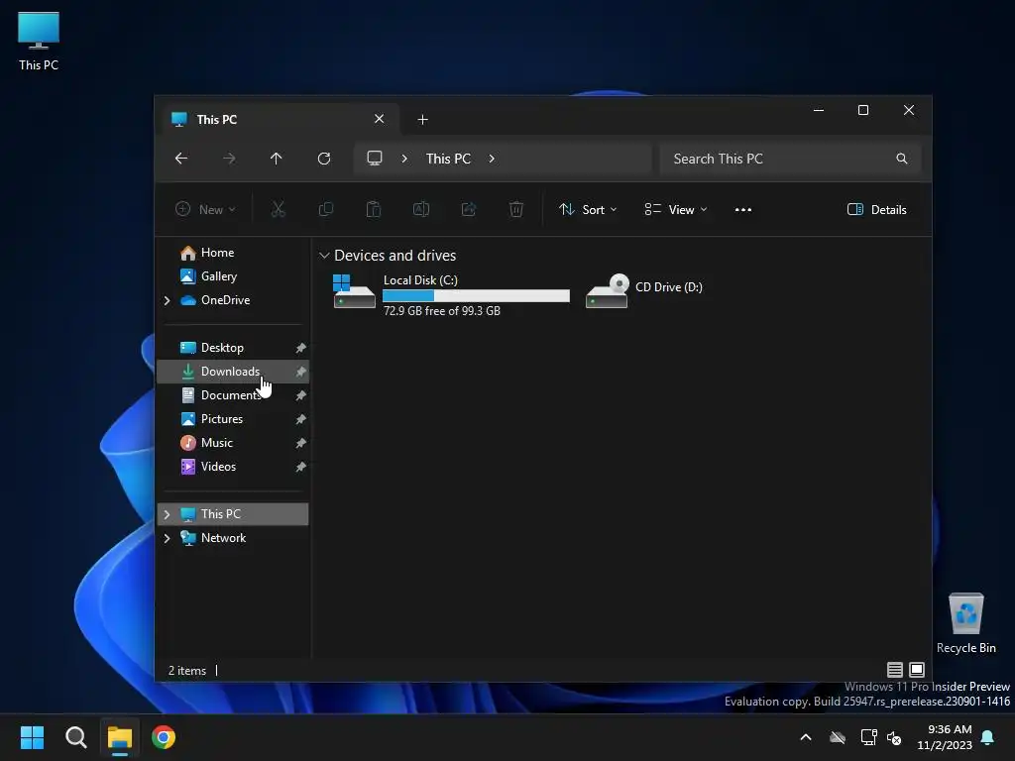Go back with the Back arrow

pos(181,159)
